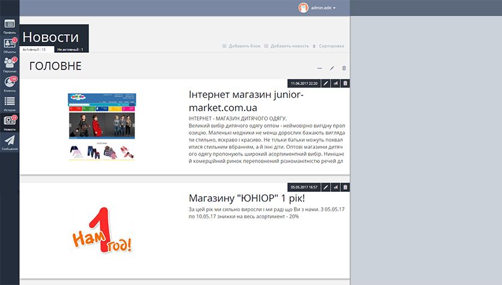Switch to the Активный: 13 tab
The image size is (502, 285).
tap(37, 50)
